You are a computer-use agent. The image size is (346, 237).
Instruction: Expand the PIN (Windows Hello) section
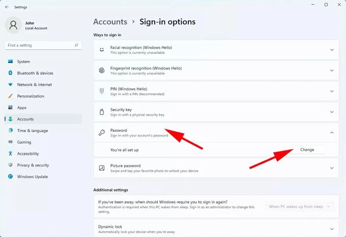pos(332,91)
